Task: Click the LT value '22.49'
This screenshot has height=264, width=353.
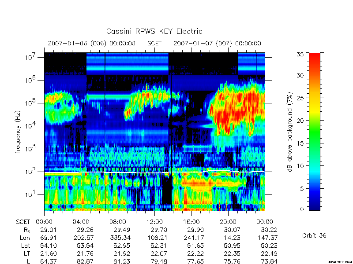Action: coord(269,253)
